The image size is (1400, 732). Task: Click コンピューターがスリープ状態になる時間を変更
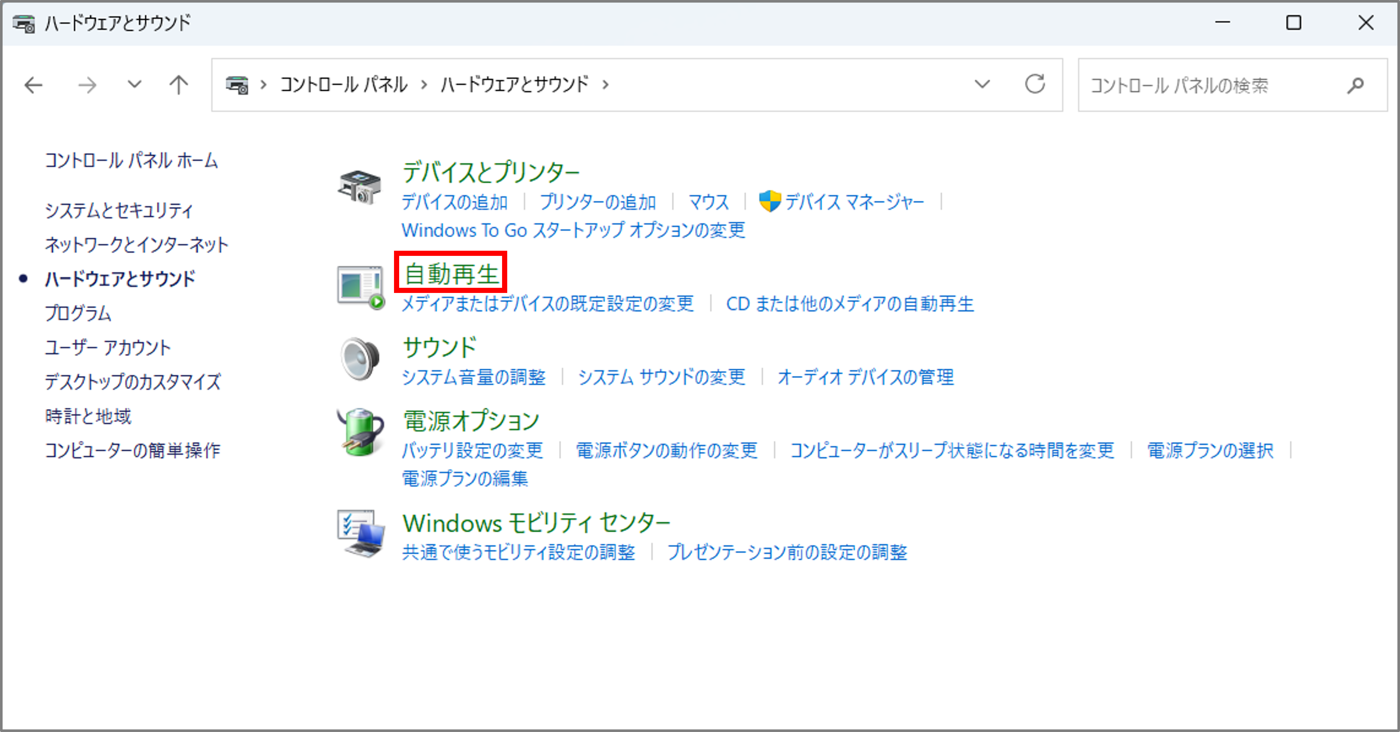click(952, 450)
